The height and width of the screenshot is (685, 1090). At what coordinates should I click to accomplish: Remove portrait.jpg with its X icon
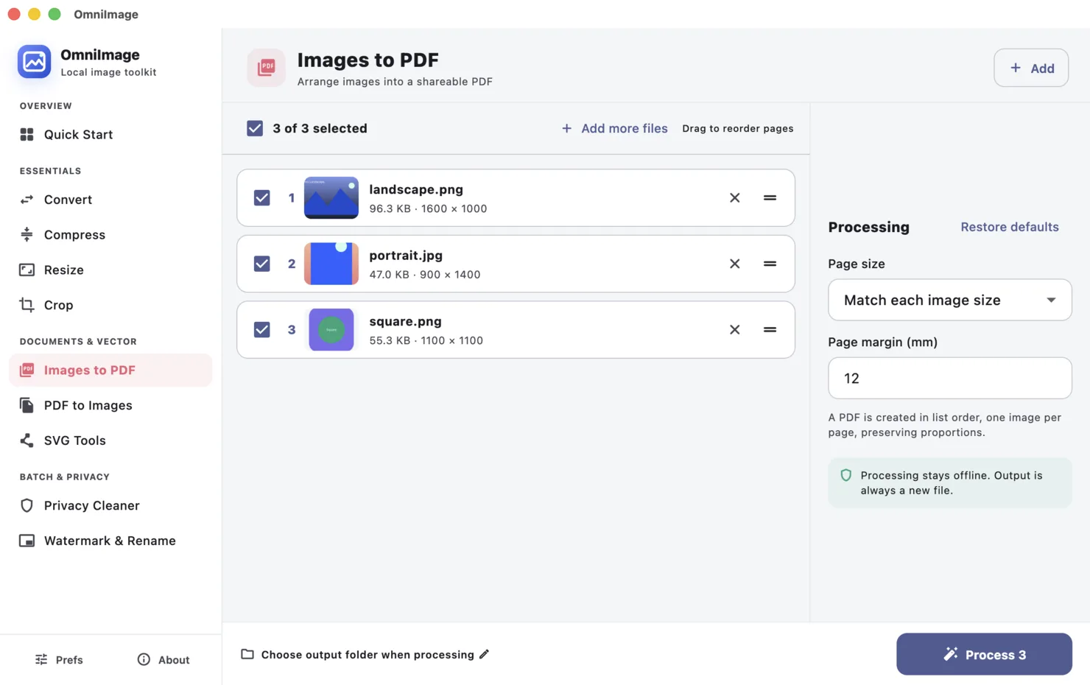(734, 264)
